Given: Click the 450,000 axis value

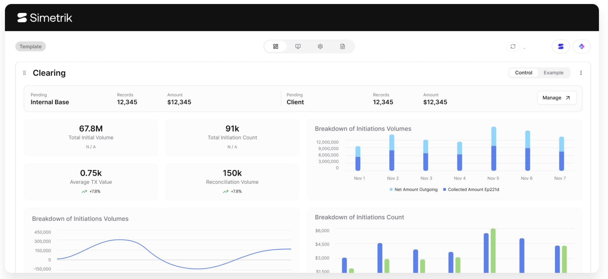Looking at the screenshot, I should point(43,232).
